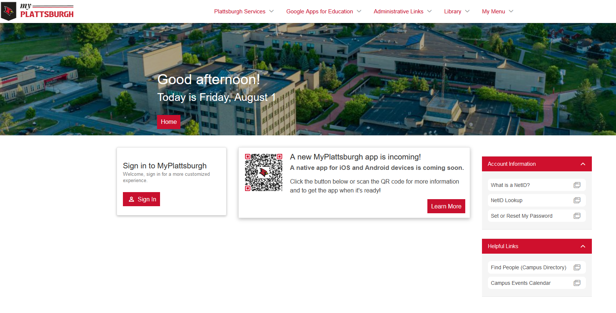The height and width of the screenshot is (313, 616).
Task: Open the NetID Lookup link
Action: click(537, 200)
